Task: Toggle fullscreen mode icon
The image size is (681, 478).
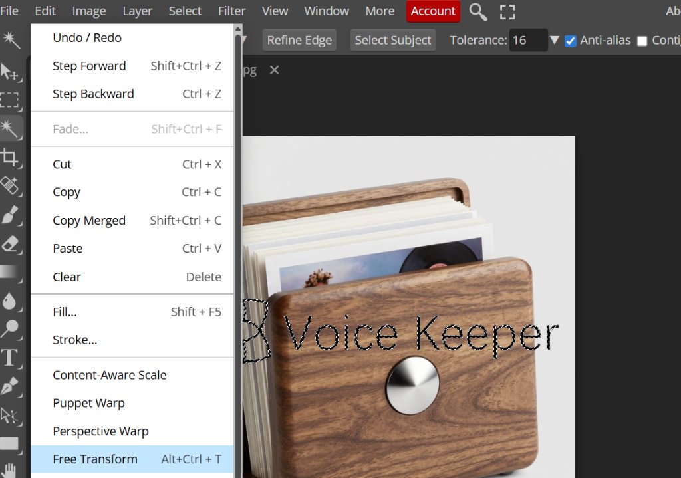Action: [507, 12]
